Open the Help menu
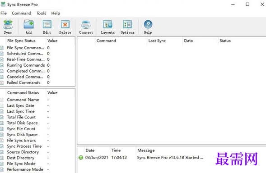This screenshot has height=173, width=266. click(56, 13)
